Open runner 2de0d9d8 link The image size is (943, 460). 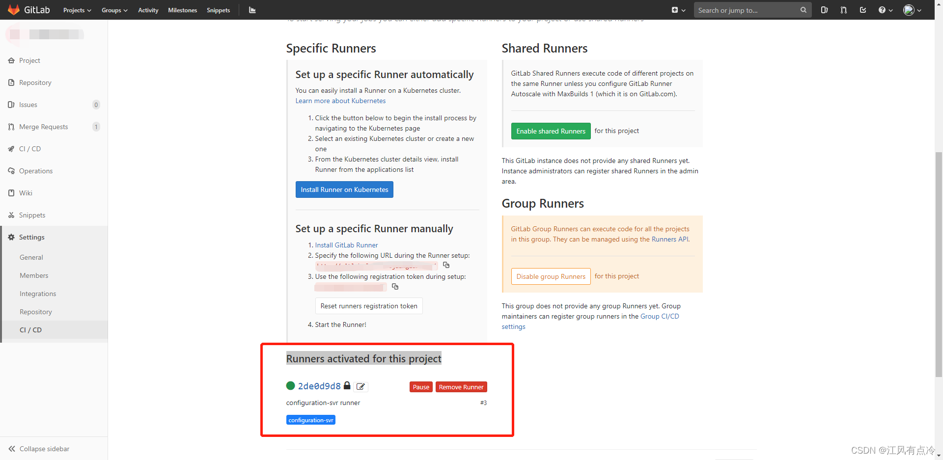pos(319,386)
